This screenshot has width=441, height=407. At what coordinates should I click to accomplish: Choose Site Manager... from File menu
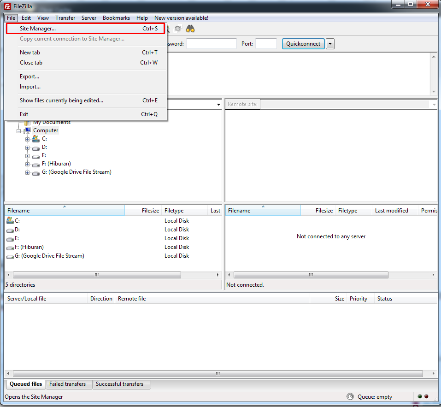86,29
